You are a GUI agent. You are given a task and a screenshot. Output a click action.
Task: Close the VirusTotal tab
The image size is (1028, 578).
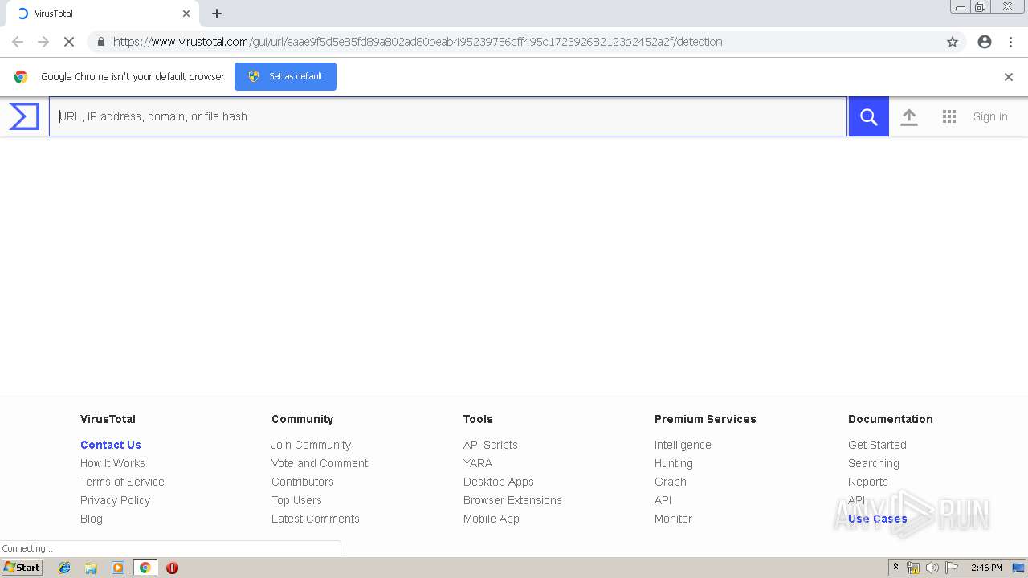(186, 14)
